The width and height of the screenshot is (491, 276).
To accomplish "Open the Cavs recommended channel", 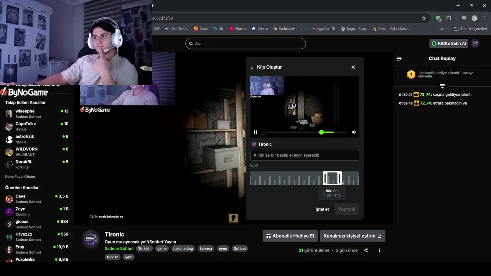I will click(37, 199).
